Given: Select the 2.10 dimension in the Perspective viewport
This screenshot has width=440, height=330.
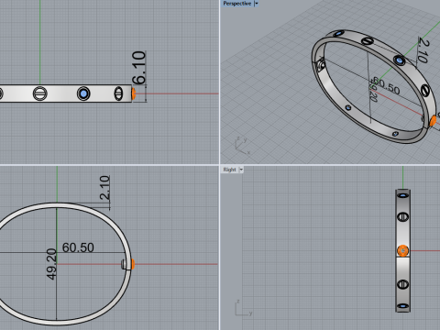Looking at the screenshot, I should point(423,49).
